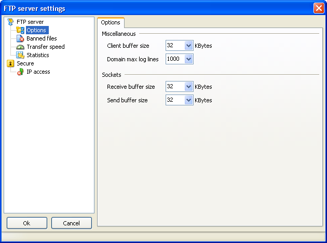Click the IP access icon
The image size is (327, 243).
[20, 72]
